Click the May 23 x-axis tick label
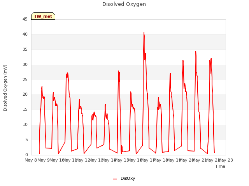The height and width of the screenshot is (186, 249). point(226,160)
